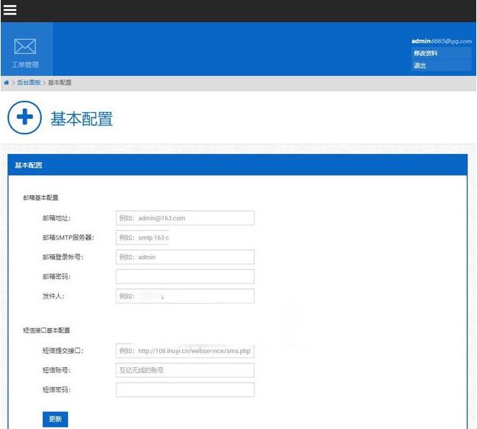The image size is (477, 429).
Task: Click into the 邮箱SMTP服务器 field
Action: pyautogui.click(x=143, y=238)
